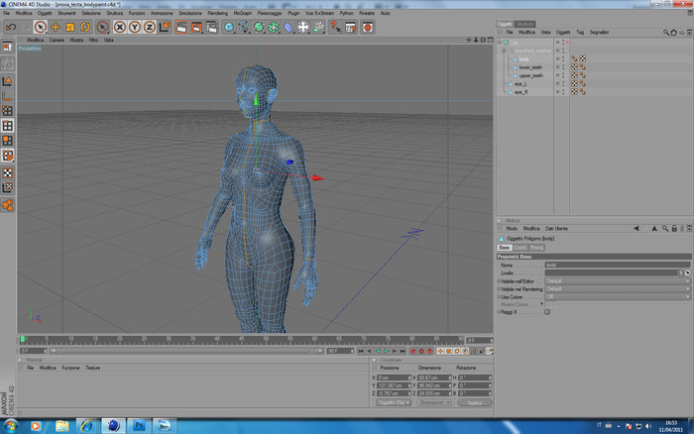Click the Play forward button
The width and height of the screenshot is (694, 434).
pyautogui.click(x=386, y=351)
